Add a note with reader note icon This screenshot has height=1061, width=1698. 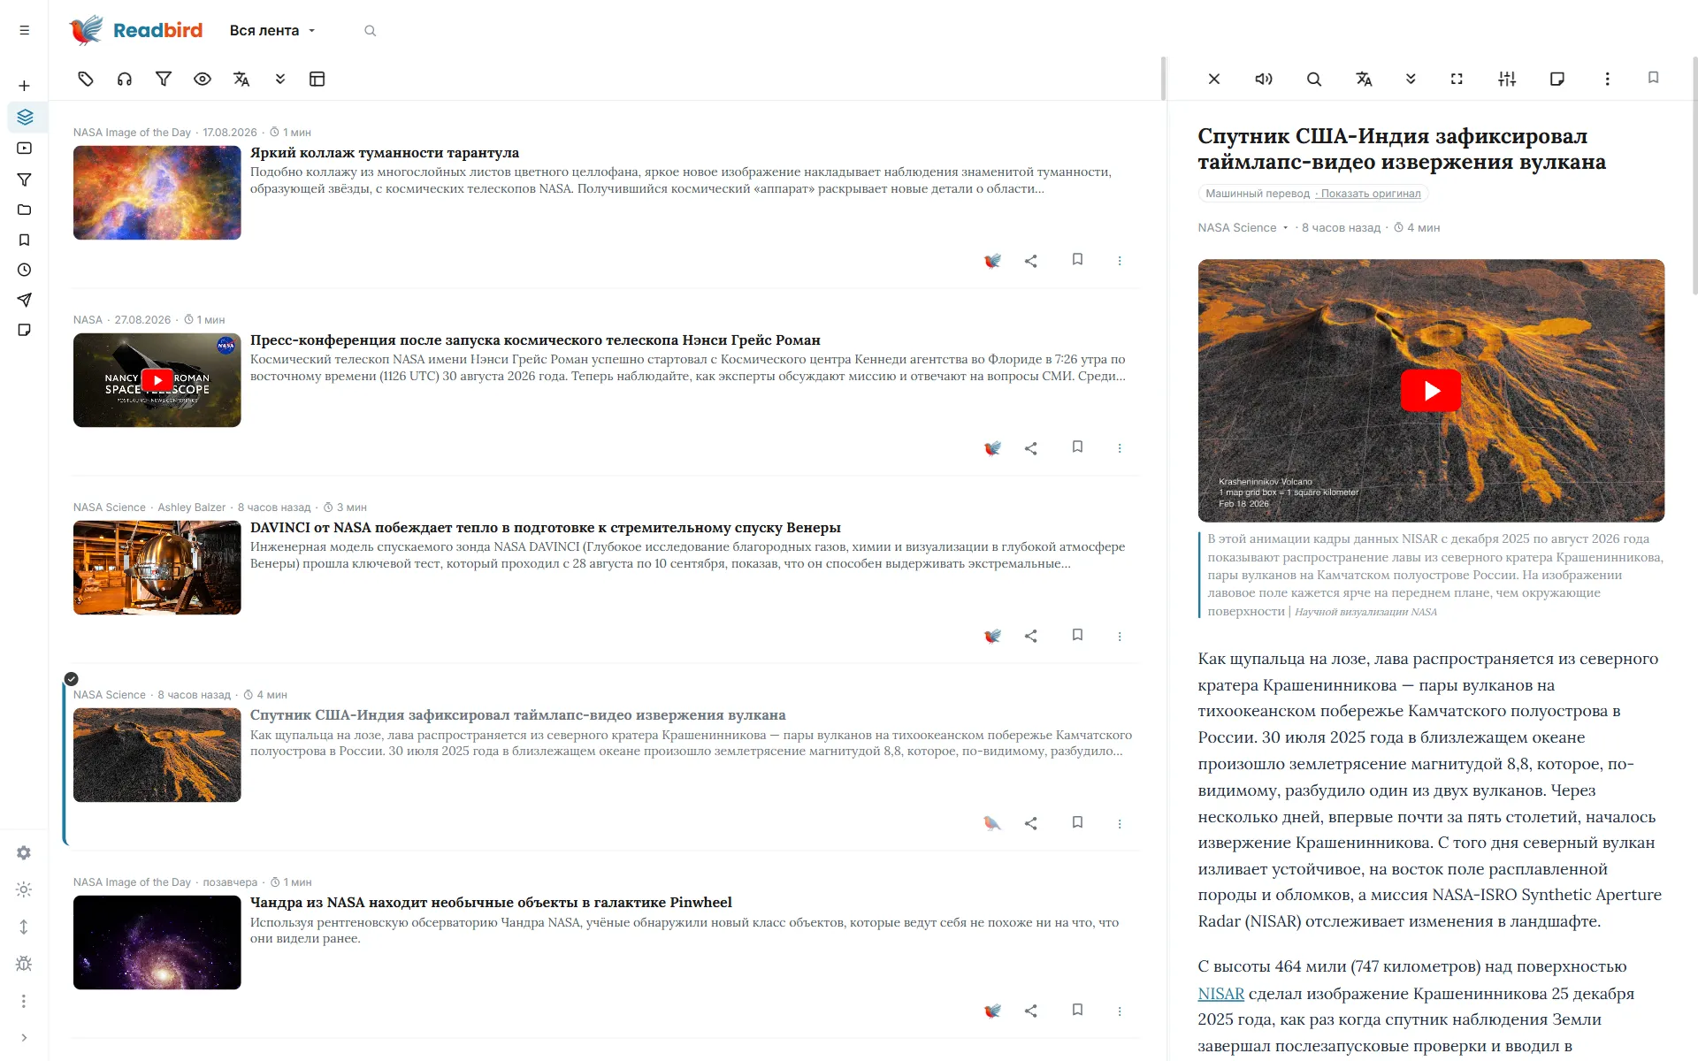(1557, 79)
